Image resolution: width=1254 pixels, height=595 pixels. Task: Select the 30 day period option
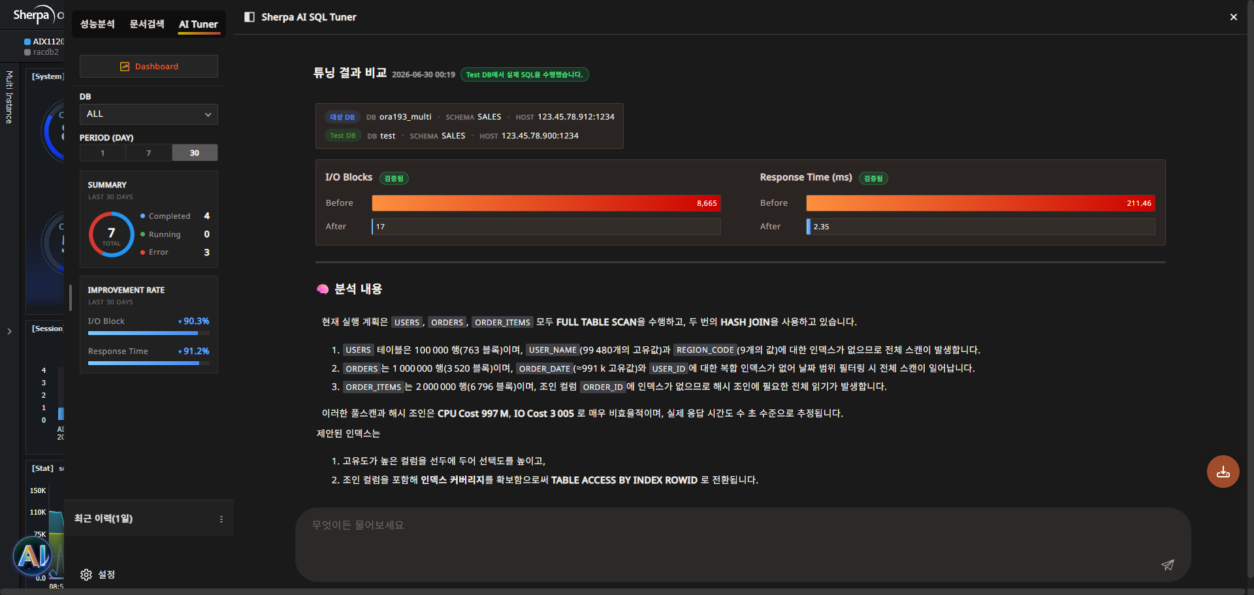click(195, 153)
